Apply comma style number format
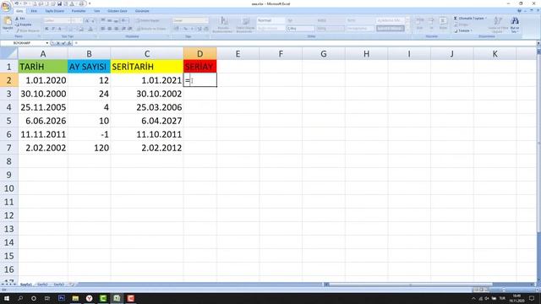Screen dimensions: 541x304 pyautogui.click(x=192, y=29)
